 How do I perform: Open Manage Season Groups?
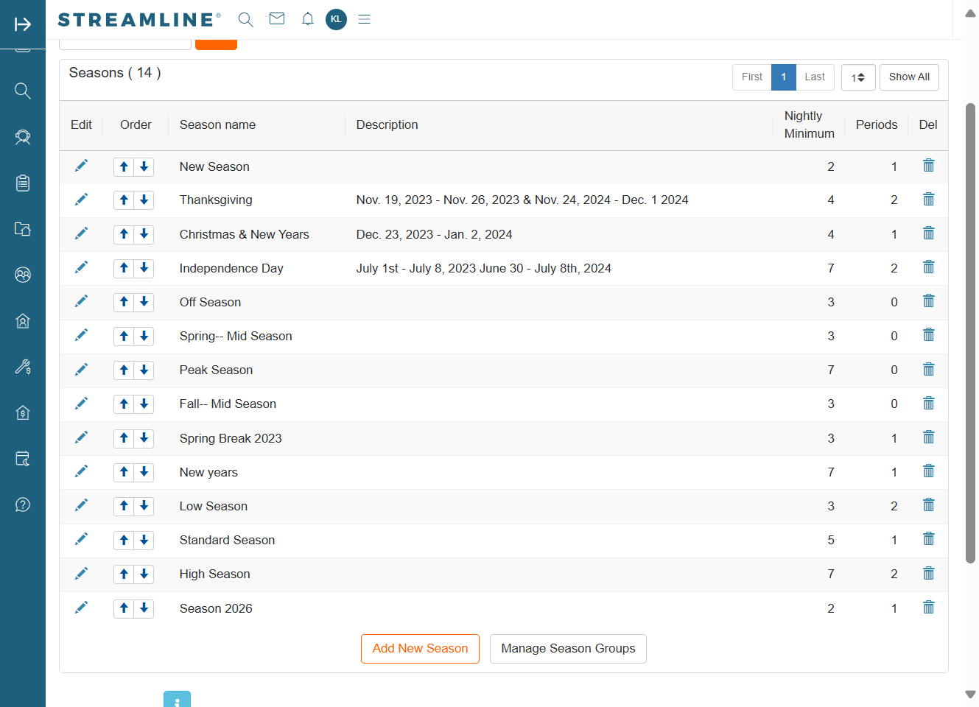click(x=568, y=649)
